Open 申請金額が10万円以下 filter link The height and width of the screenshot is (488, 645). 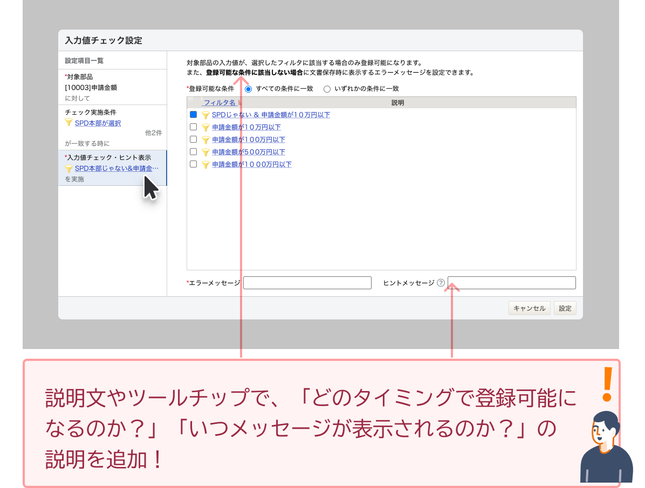click(x=246, y=127)
